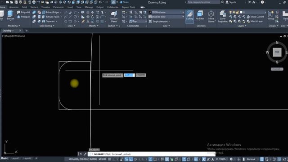The width and height of the screenshot is (288, 162).
Task: Click the Move Gizmo tool
Action: click(x=211, y=17)
